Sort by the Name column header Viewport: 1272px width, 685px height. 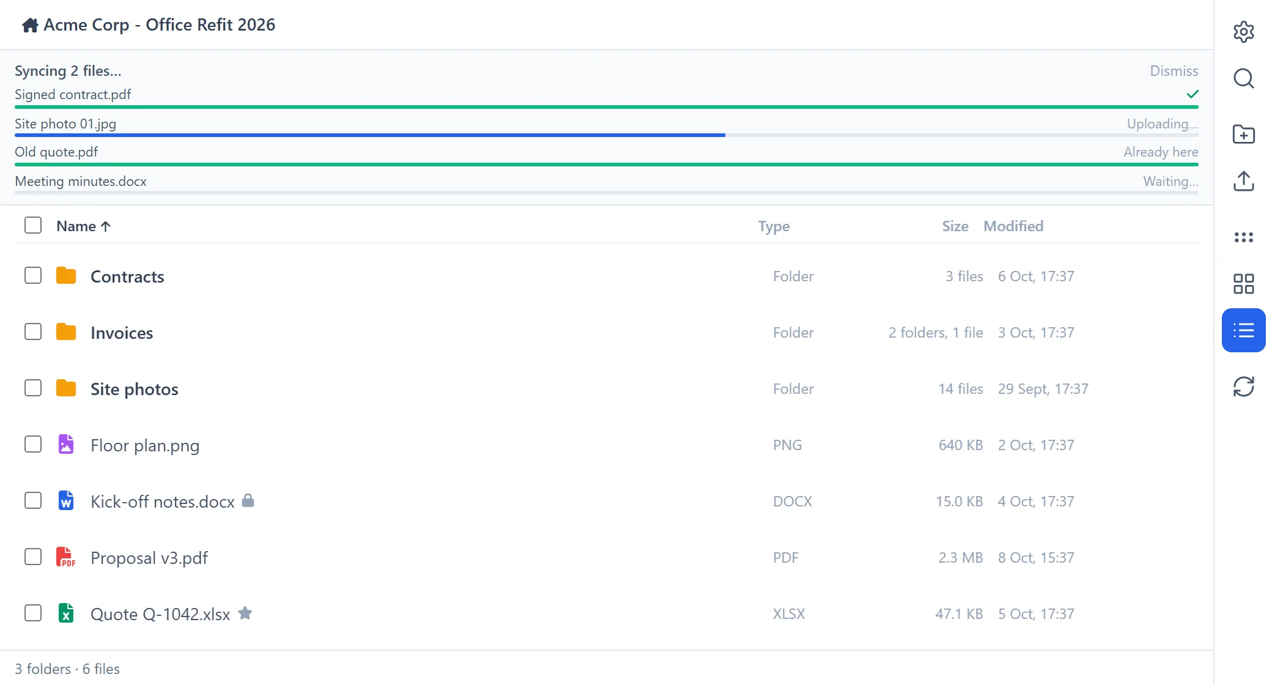[x=84, y=226]
